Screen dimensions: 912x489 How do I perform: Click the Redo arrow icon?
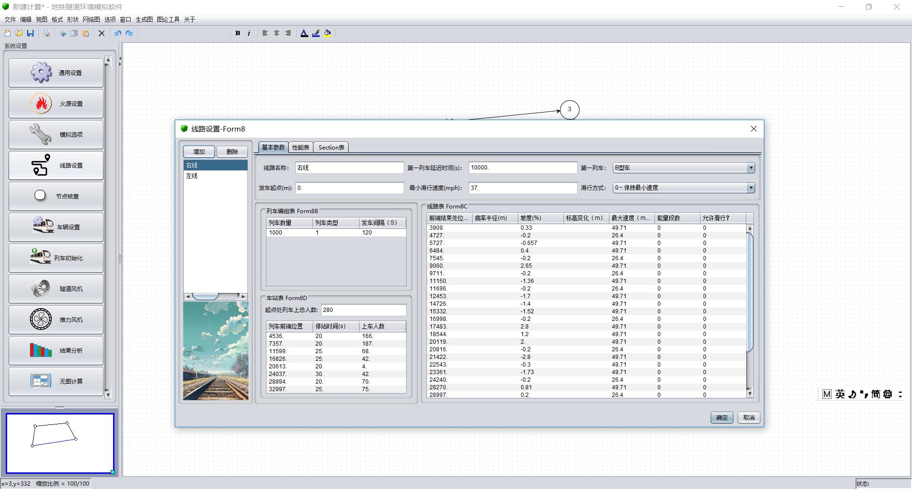click(129, 33)
